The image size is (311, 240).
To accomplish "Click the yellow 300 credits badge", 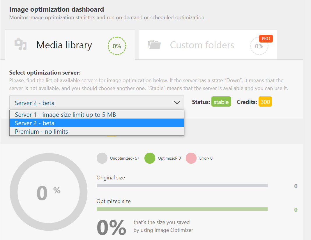I will click(265, 102).
